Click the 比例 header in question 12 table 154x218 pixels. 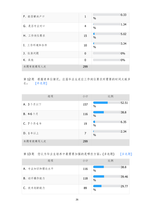tap(111, 96)
